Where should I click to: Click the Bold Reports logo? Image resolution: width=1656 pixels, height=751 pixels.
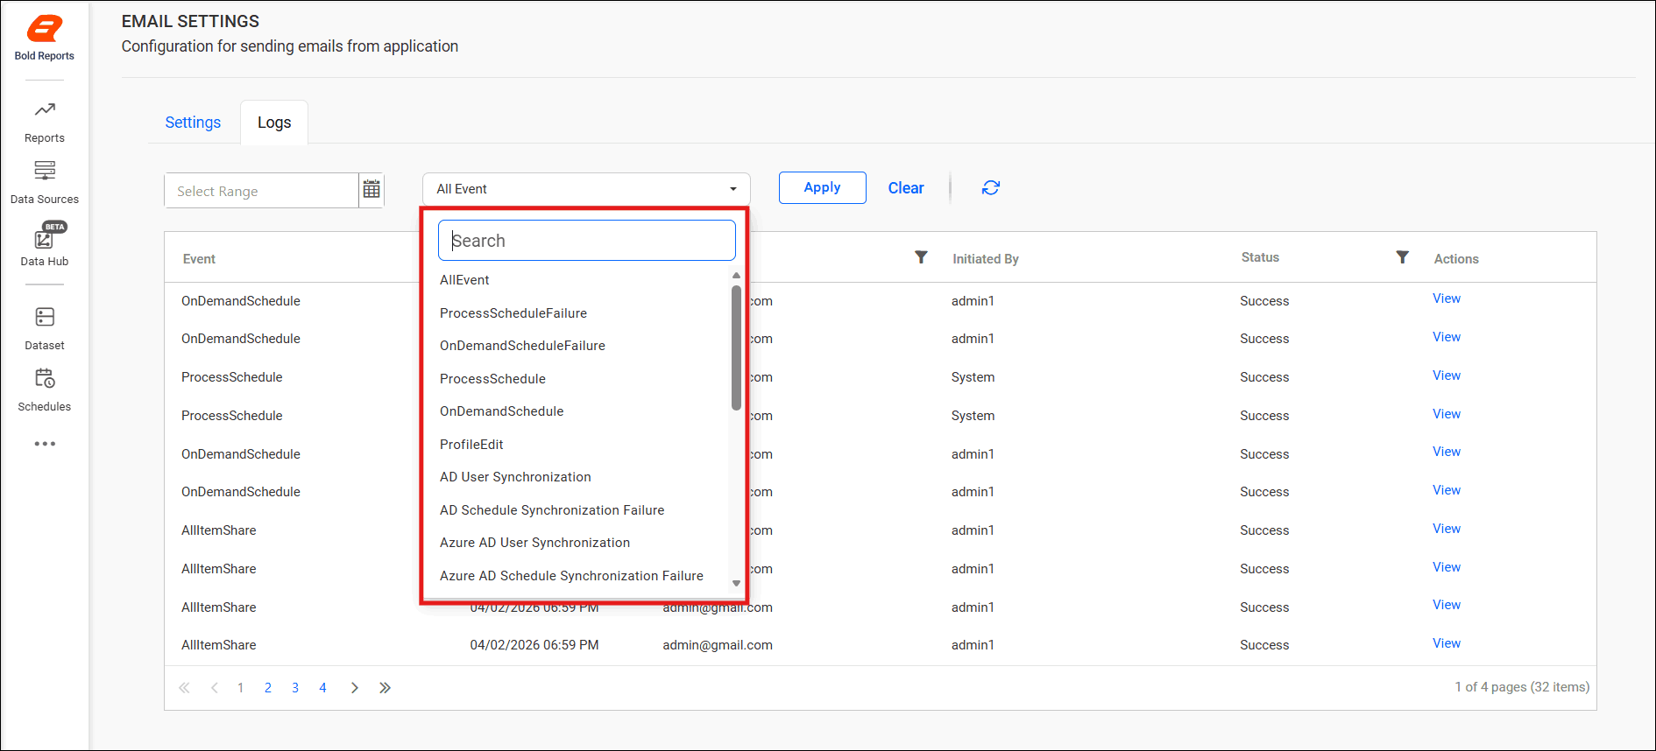pos(45,39)
